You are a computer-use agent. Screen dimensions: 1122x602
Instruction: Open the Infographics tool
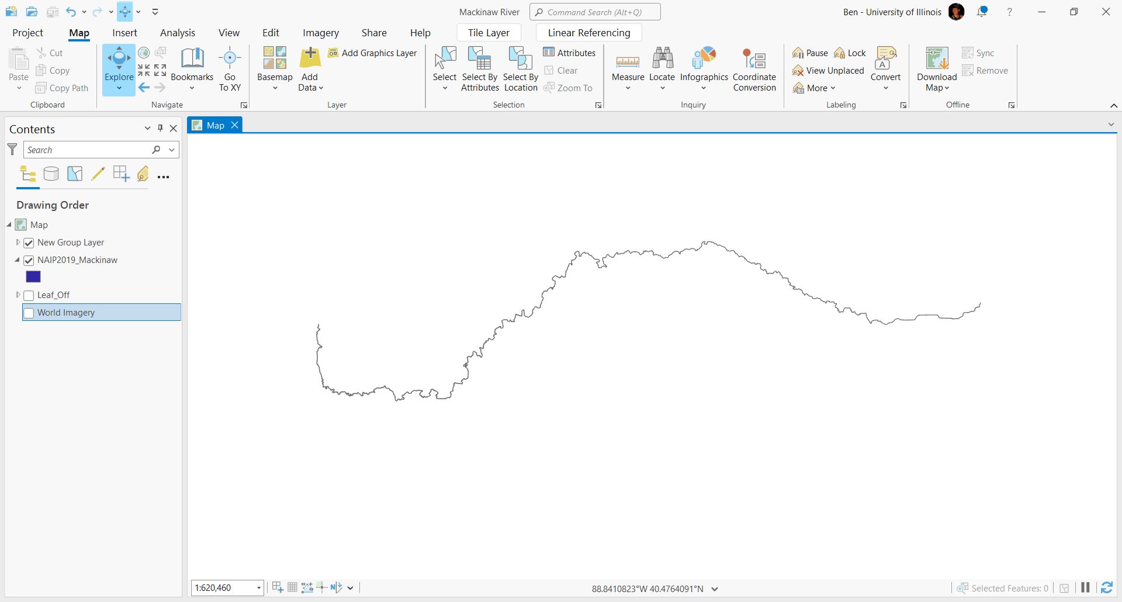pyautogui.click(x=704, y=60)
